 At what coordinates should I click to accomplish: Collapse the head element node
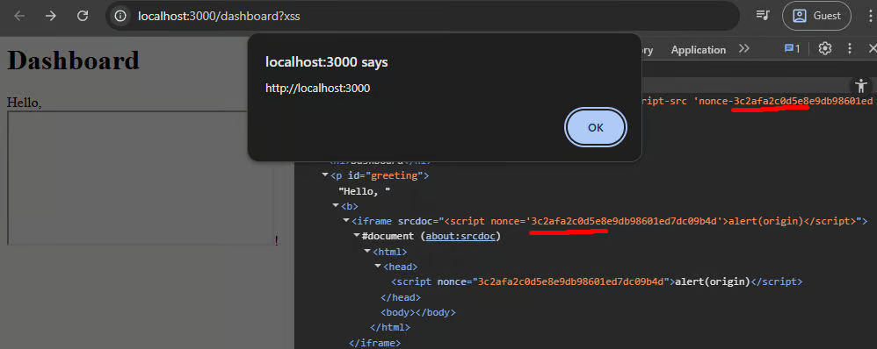click(378, 267)
